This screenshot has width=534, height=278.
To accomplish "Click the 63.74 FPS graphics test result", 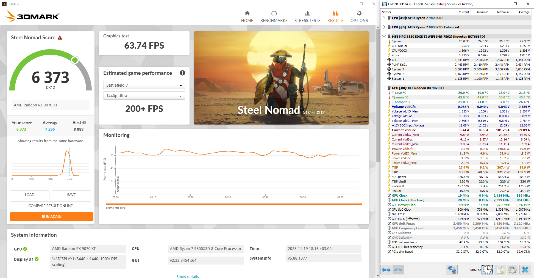I will (144, 46).
